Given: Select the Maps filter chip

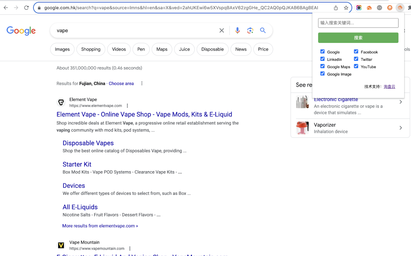Looking at the screenshot, I should point(162,49).
